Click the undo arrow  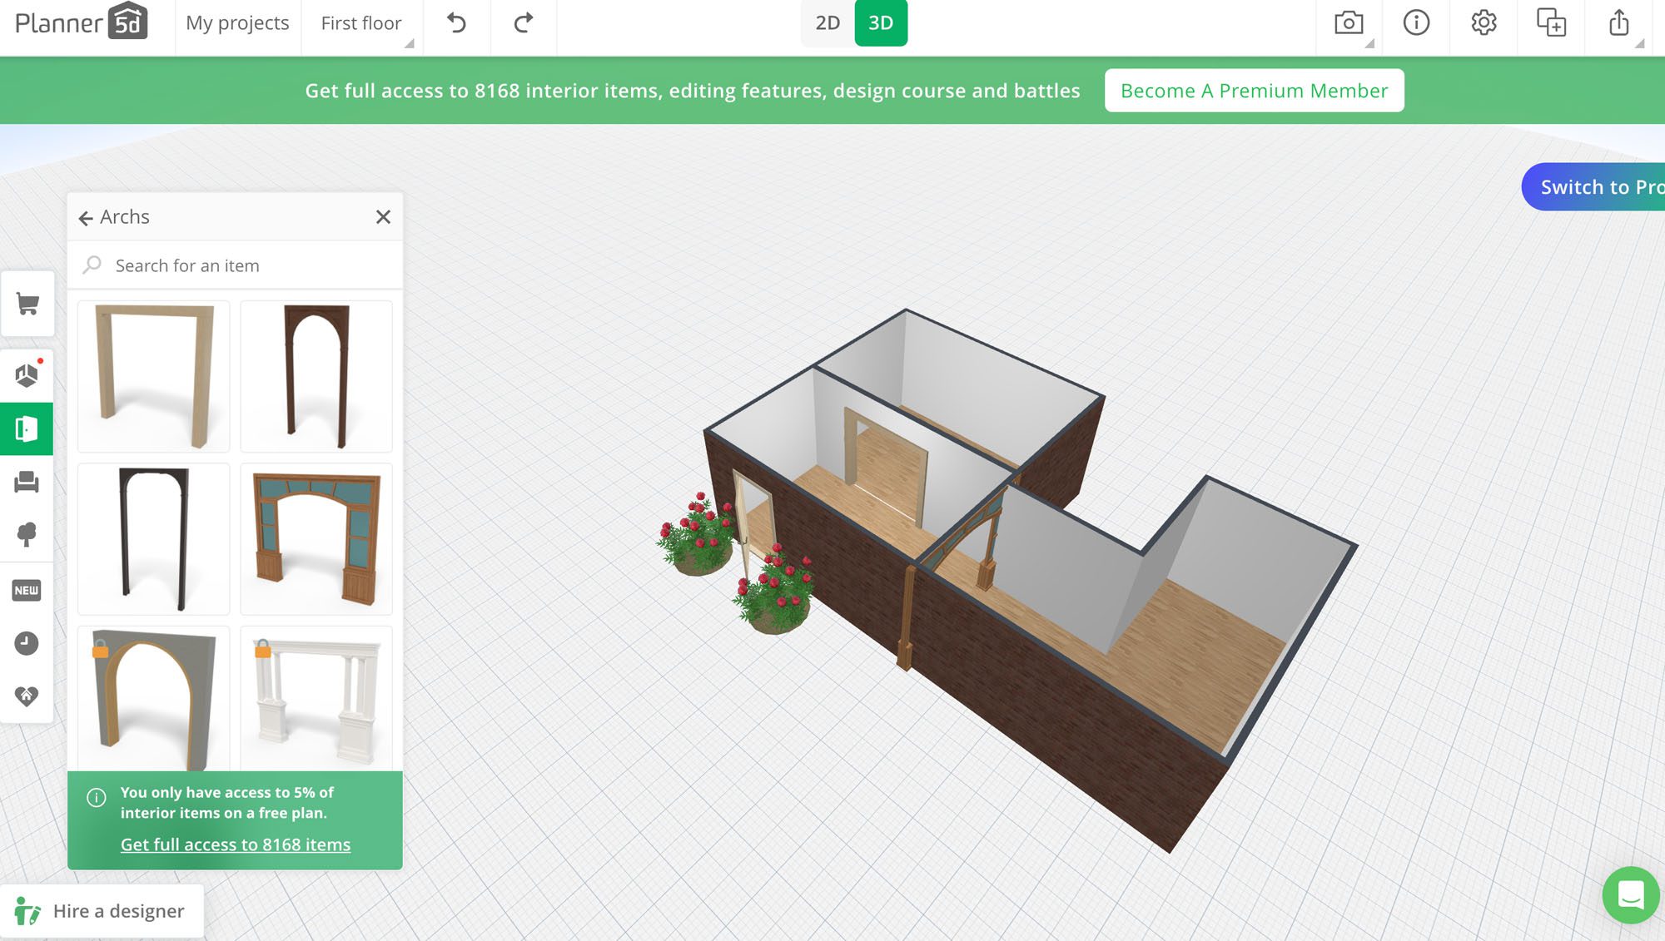pyautogui.click(x=456, y=23)
